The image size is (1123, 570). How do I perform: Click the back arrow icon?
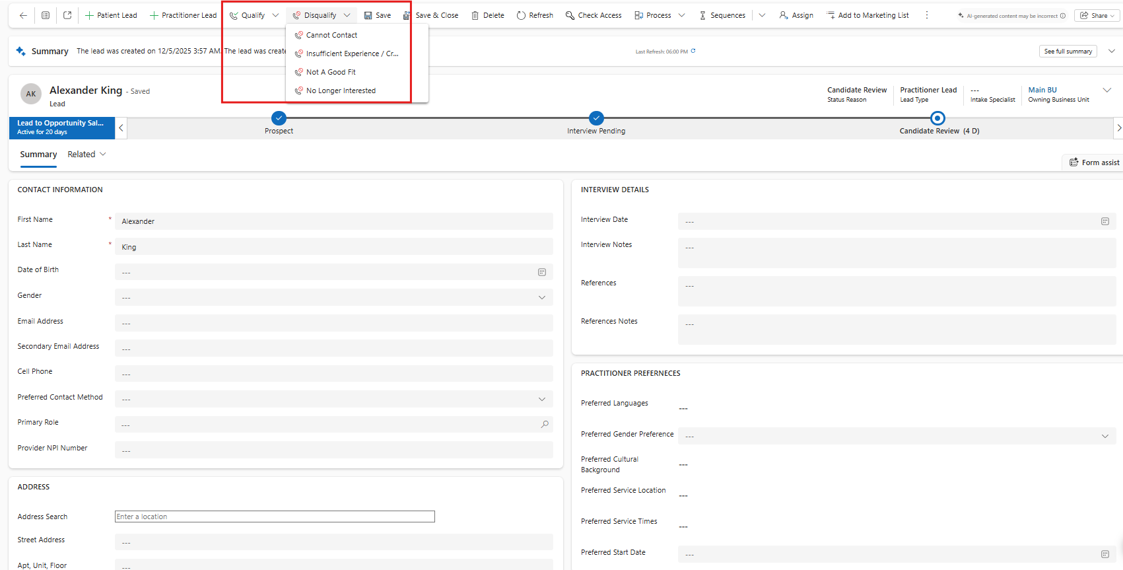23,15
